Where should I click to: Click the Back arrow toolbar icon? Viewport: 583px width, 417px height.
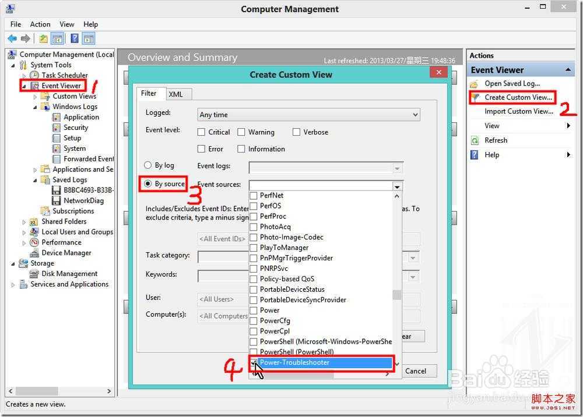pos(12,38)
